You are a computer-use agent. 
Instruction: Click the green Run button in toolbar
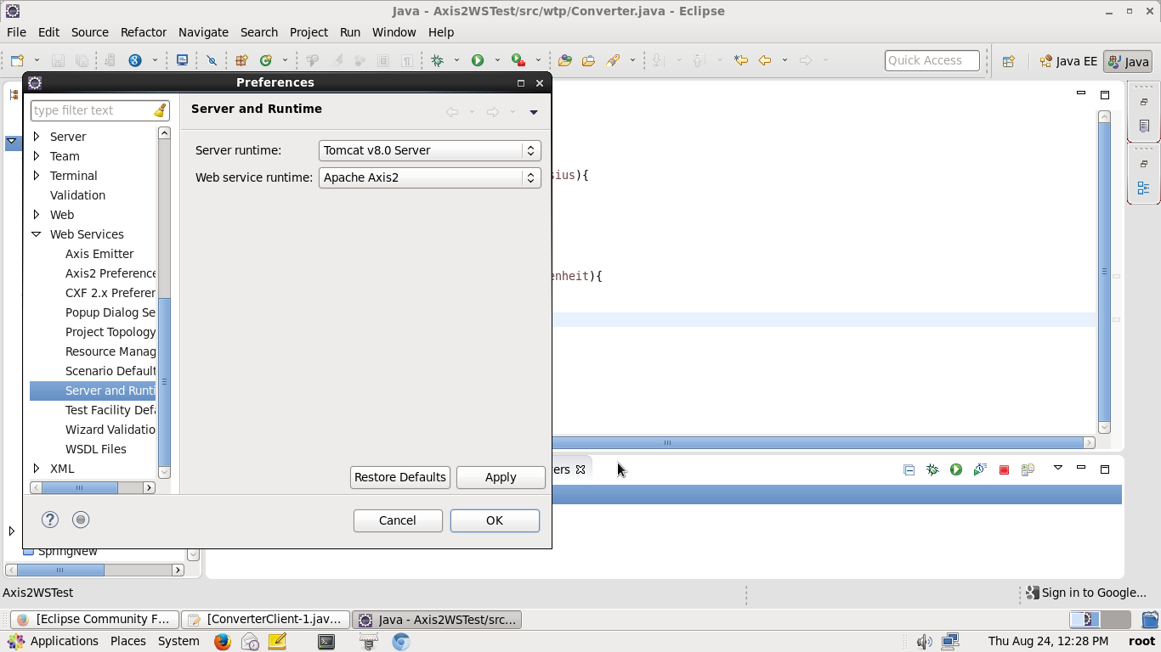tap(478, 60)
